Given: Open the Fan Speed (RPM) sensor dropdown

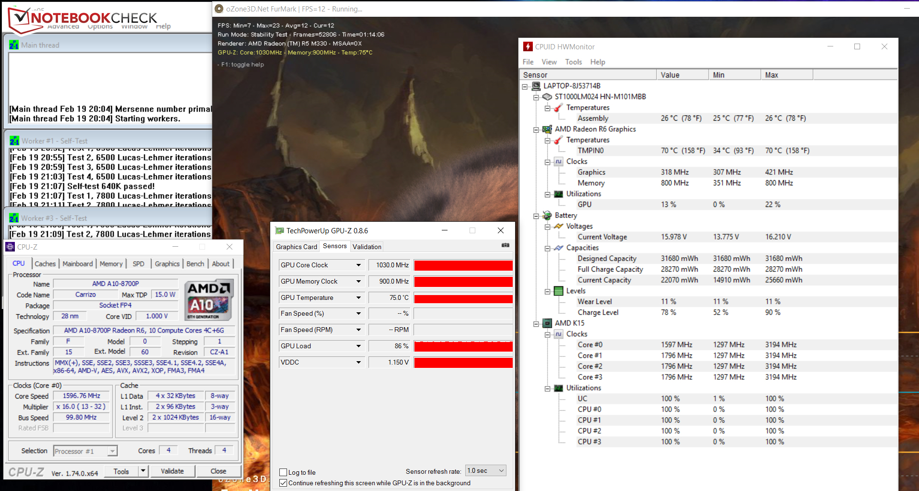Looking at the screenshot, I should pyautogui.click(x=358, y=330).
